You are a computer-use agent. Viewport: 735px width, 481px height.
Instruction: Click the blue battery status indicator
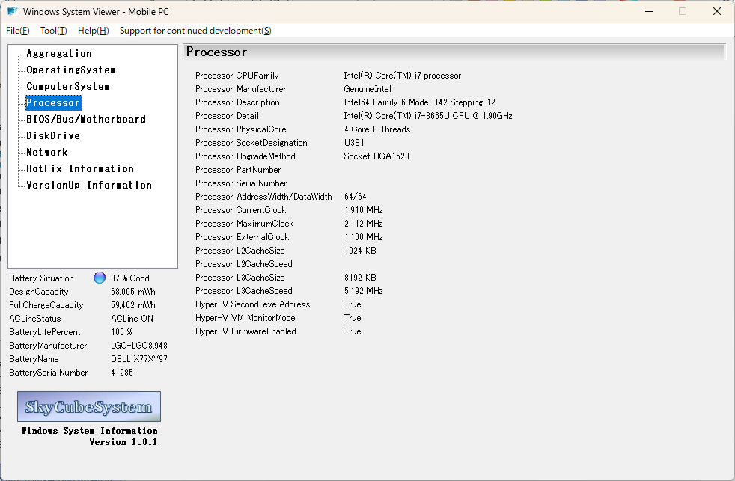tap(100, 278)
